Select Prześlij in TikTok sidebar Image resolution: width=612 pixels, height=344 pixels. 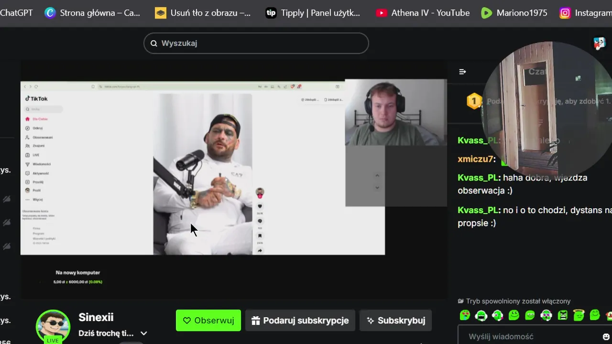[x=34, y=182]
